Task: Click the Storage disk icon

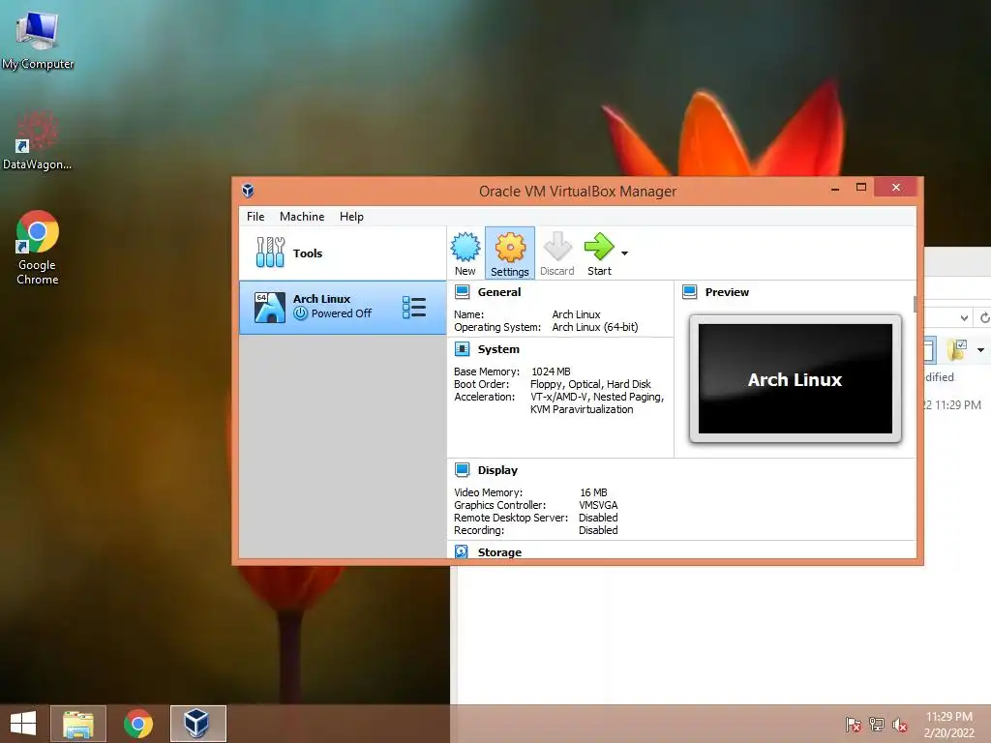Action: (462, 551)
